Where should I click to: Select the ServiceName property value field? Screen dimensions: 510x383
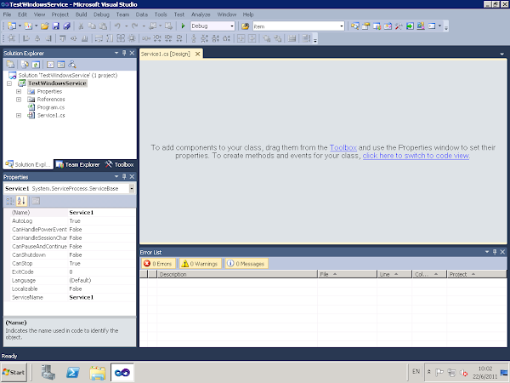click(101, 297)
